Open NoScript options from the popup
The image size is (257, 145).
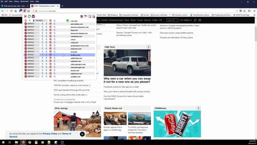[33, 16]
